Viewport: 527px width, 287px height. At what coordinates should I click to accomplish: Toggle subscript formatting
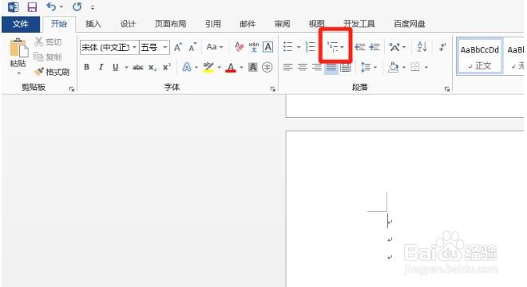pos(153,68)
